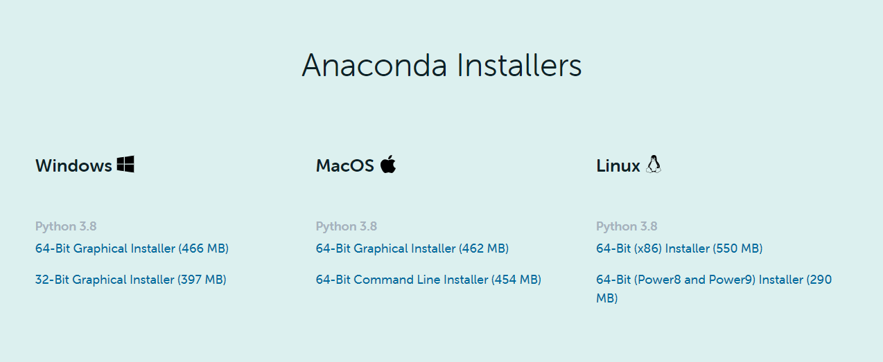Image resolution: width=883 pixels, height=362 pixels.
Task: Select the Linux section heading
Action: pos(618,166)
